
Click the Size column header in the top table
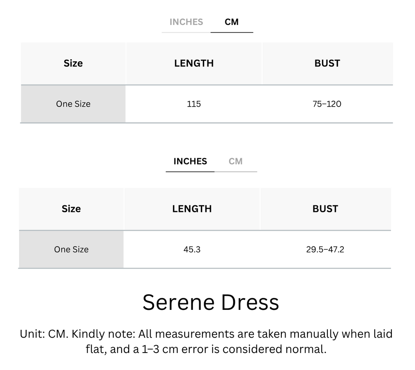[73, 63]
